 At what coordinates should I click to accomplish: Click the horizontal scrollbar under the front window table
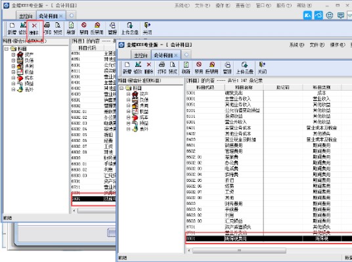[239, 250]
